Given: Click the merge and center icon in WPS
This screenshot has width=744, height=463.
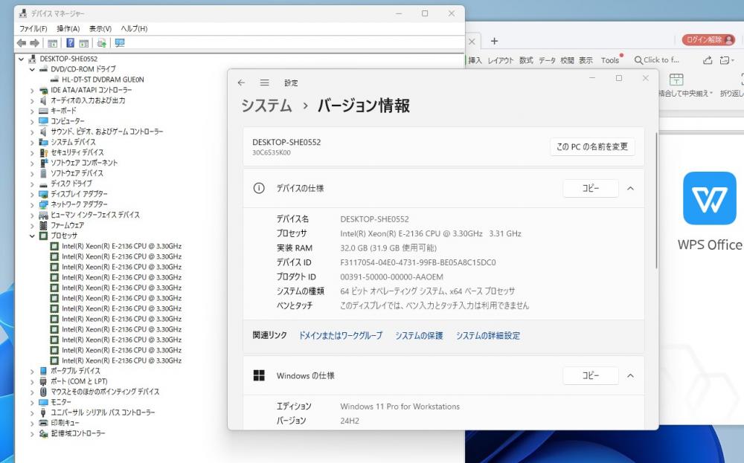Looking at the screenshot, I should click(x=676, y=79).
